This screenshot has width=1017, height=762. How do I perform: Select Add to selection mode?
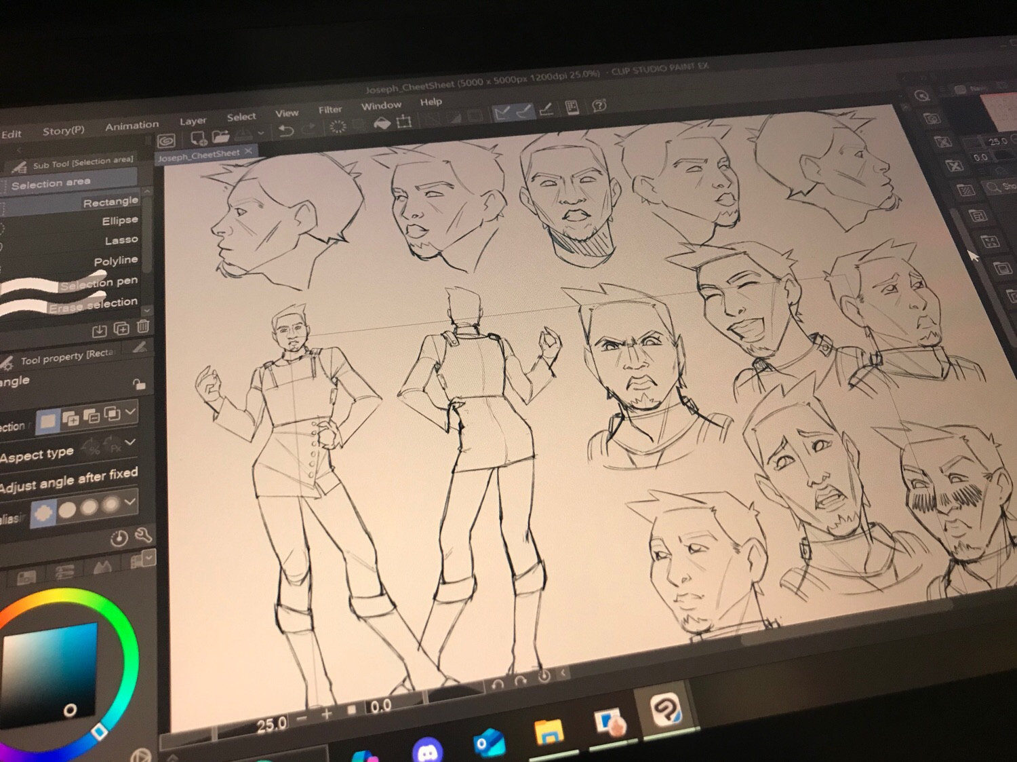click(71, 419)
